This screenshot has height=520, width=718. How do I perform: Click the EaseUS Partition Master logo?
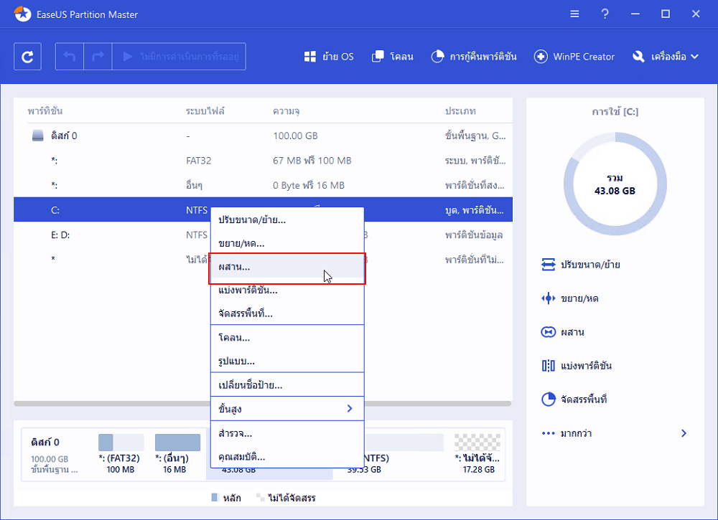point(22,14)
